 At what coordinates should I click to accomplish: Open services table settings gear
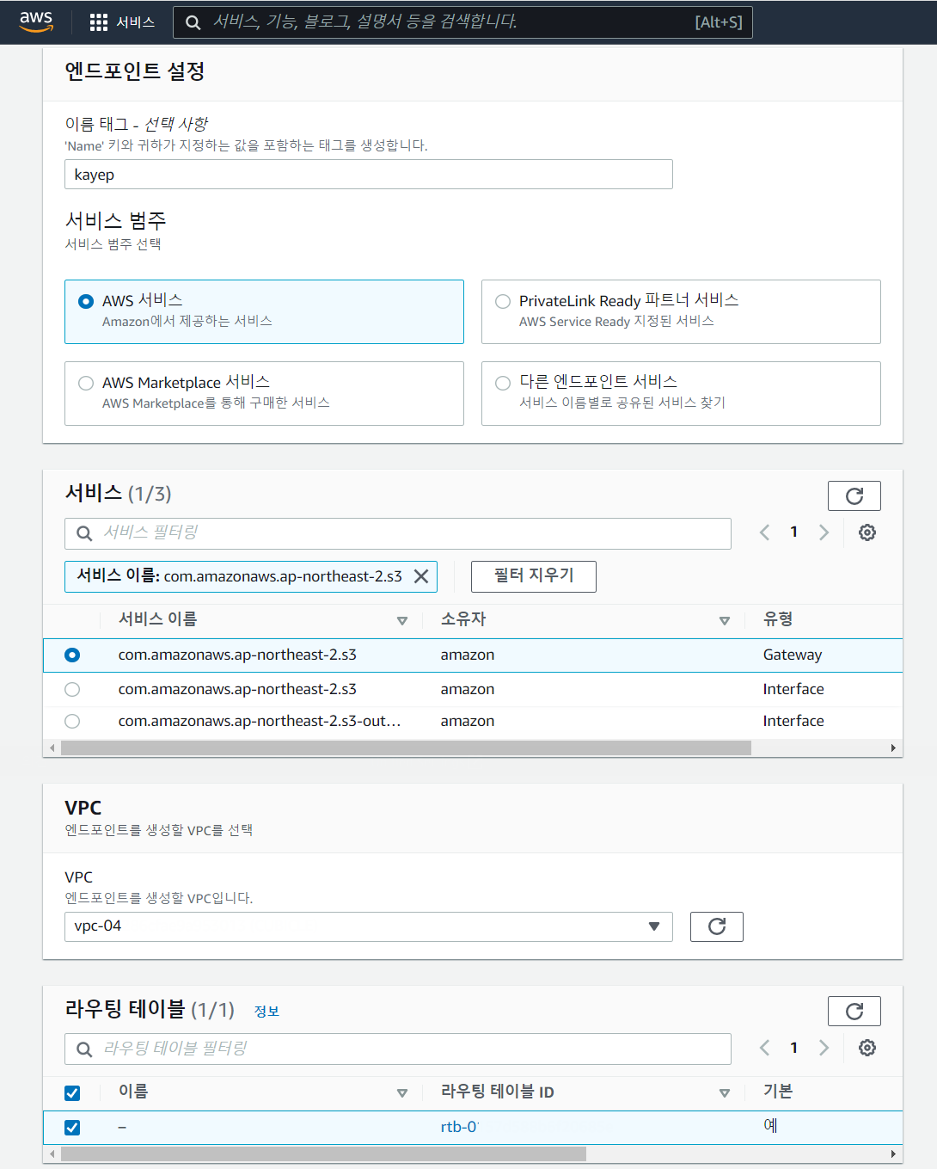click(867, 532)
